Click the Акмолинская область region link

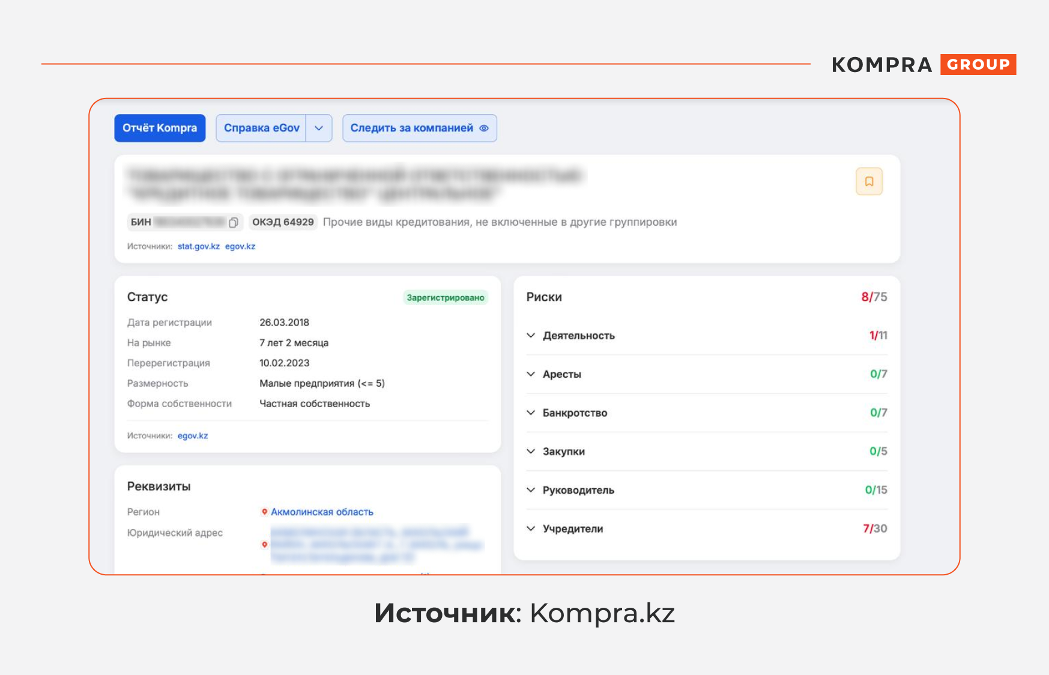[x=322, y=512]
